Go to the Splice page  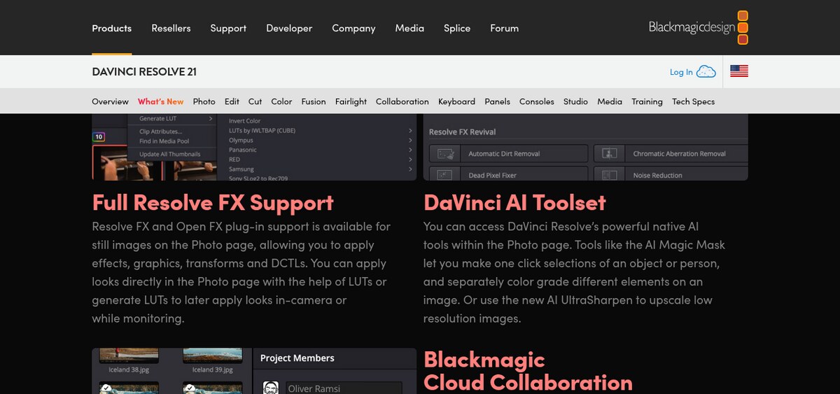[x=457, y=28]
